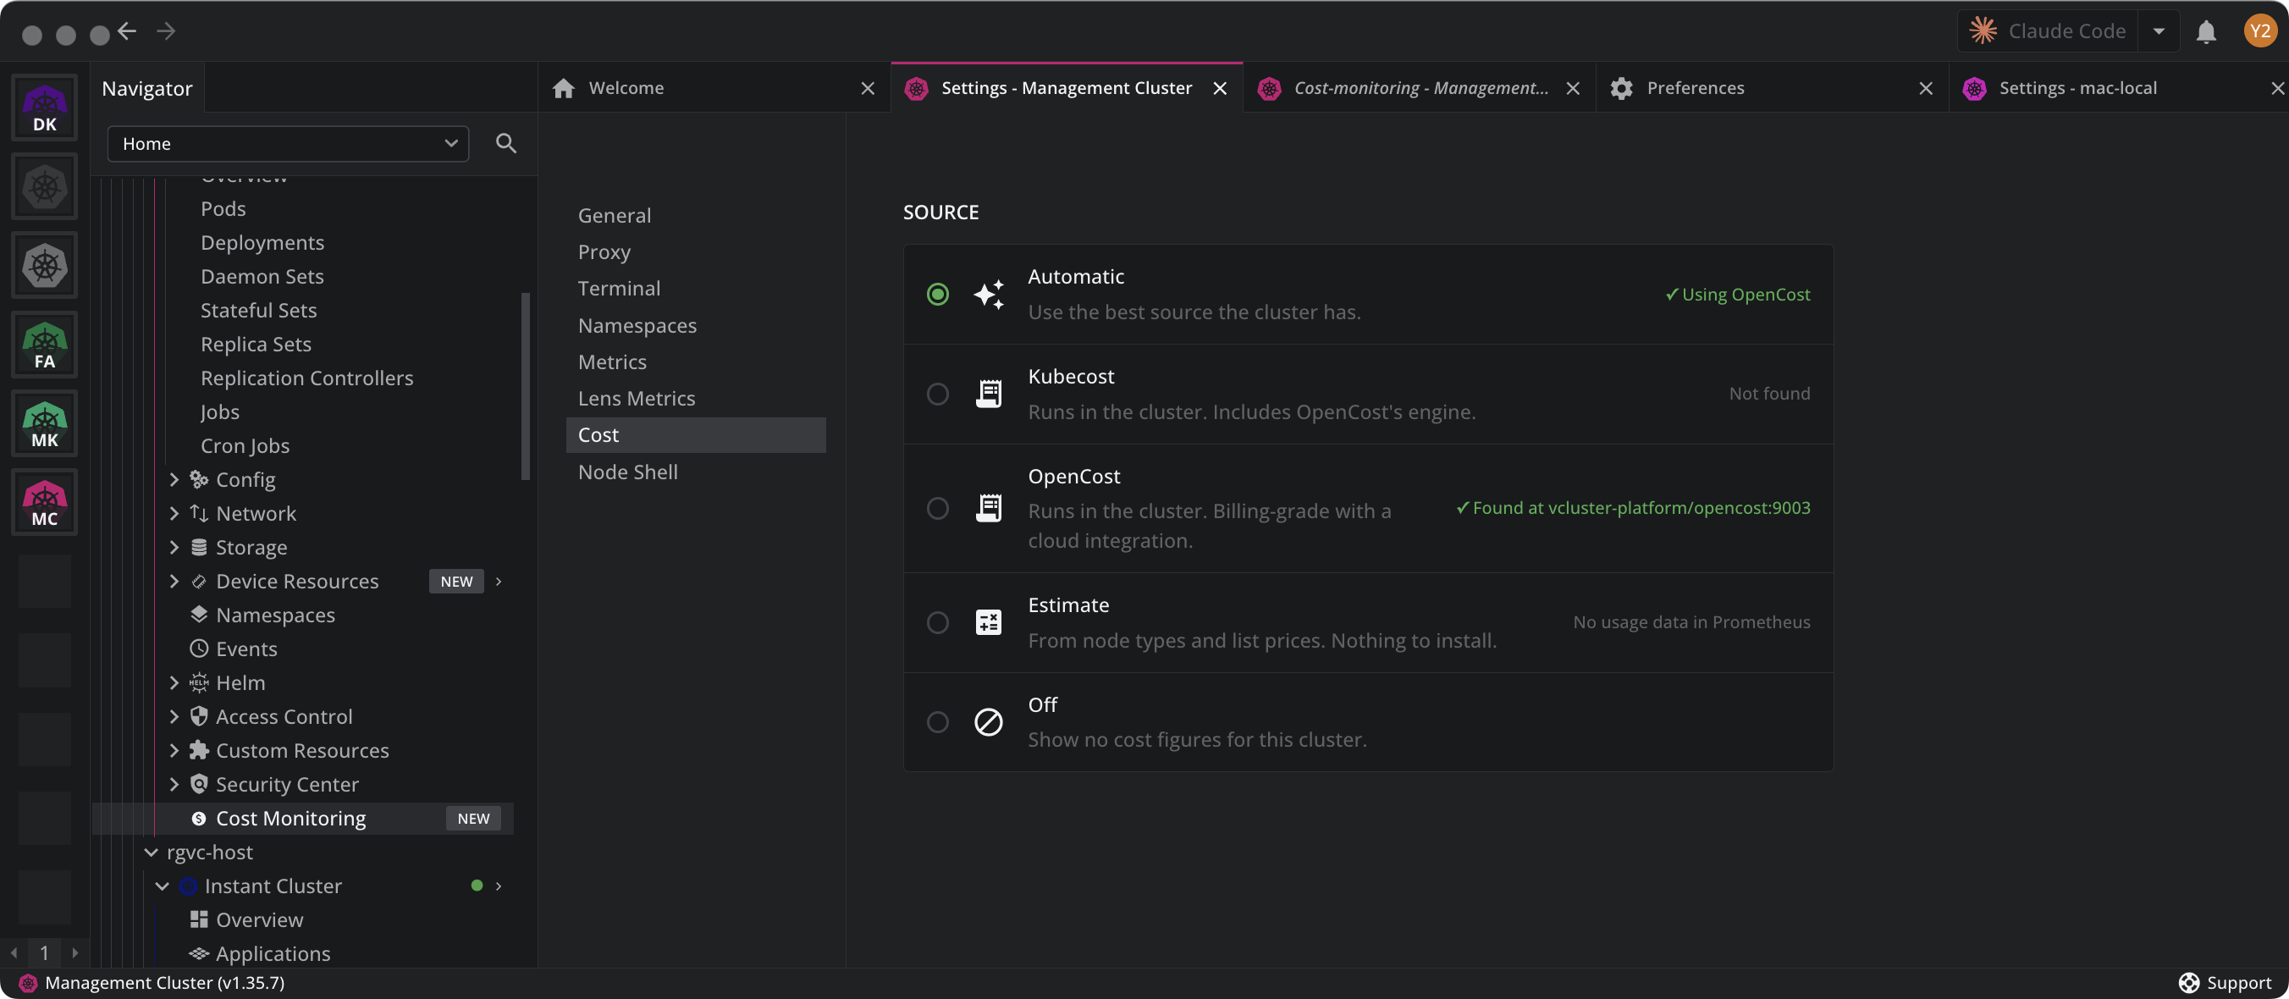
Task: Open the DK cluster icon in sidebar
Action: [x=44, y=108]
